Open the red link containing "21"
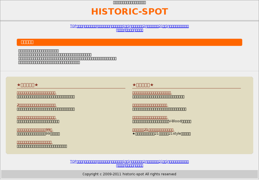This screenshot has height=194, width=259. 153,130
